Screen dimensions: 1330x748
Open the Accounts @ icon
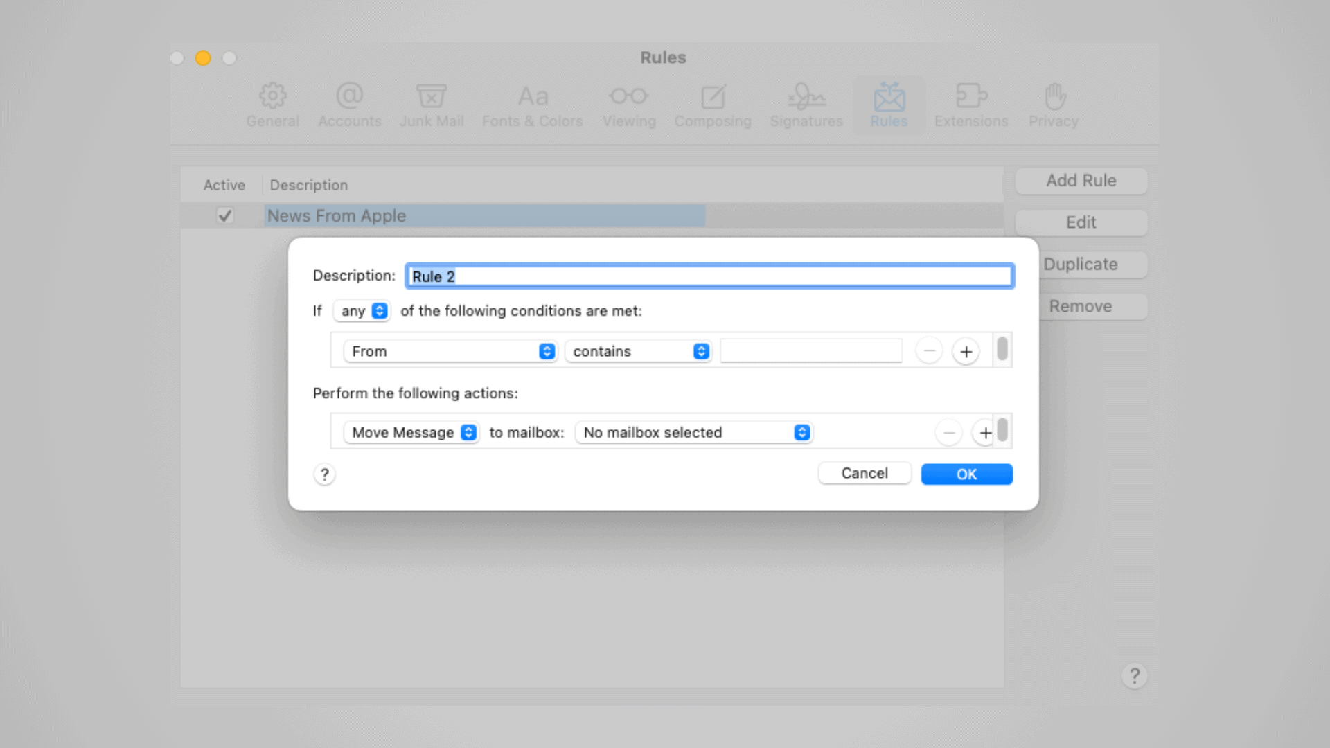pos(349,96)
